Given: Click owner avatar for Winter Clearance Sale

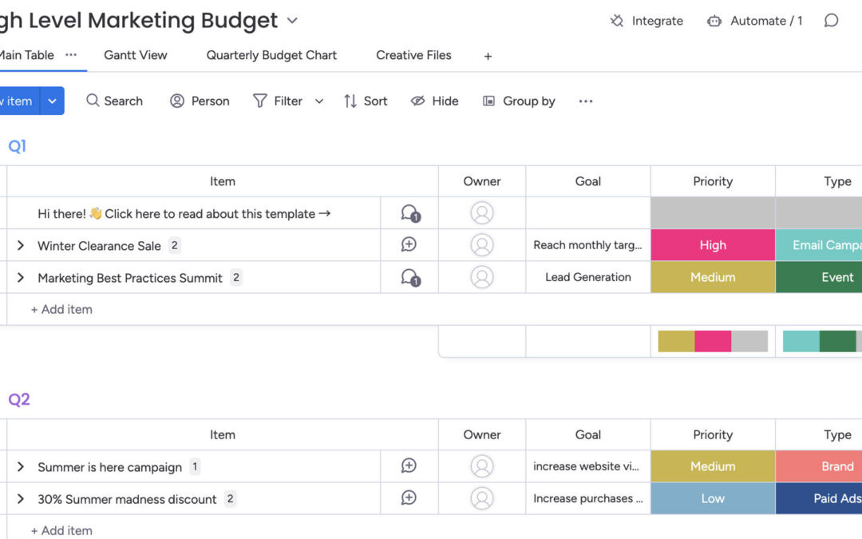Looking at the screenshot, I should point(482,245).
